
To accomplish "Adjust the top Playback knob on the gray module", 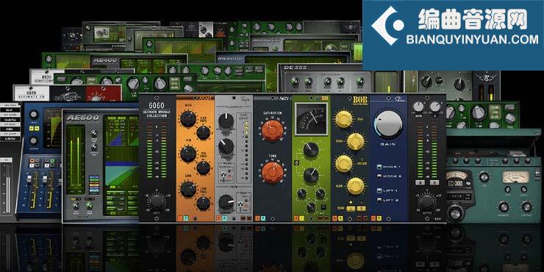I will click(x=226, y=121).
